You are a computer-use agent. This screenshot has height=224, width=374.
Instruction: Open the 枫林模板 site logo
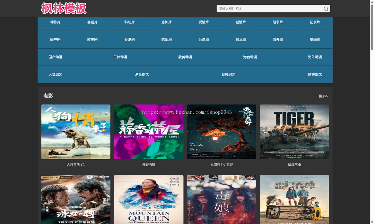[x=64, y=8]
